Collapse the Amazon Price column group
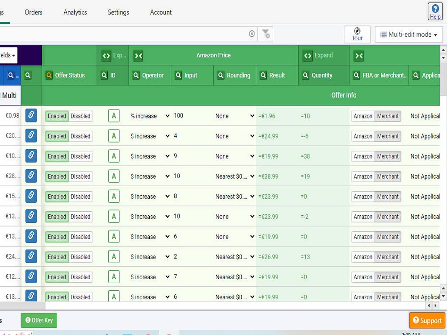447x335 pixels. tap(138, 55)
